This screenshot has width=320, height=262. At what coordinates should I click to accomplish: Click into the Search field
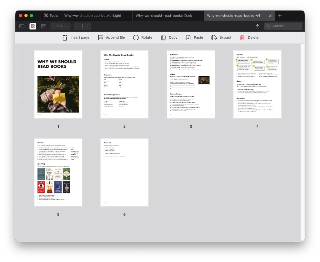(283, 26)
